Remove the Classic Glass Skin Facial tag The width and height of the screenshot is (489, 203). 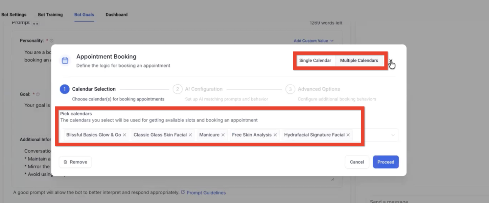click(x=190, y=135)
